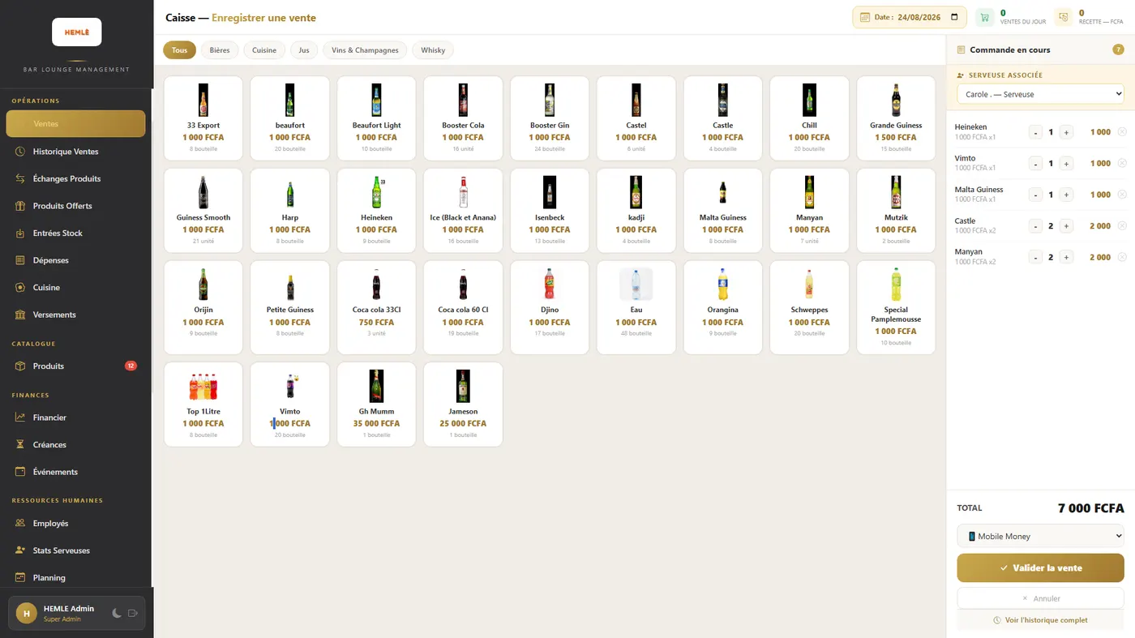Click the Employés people icon
1135x638 pixels.
20,523
